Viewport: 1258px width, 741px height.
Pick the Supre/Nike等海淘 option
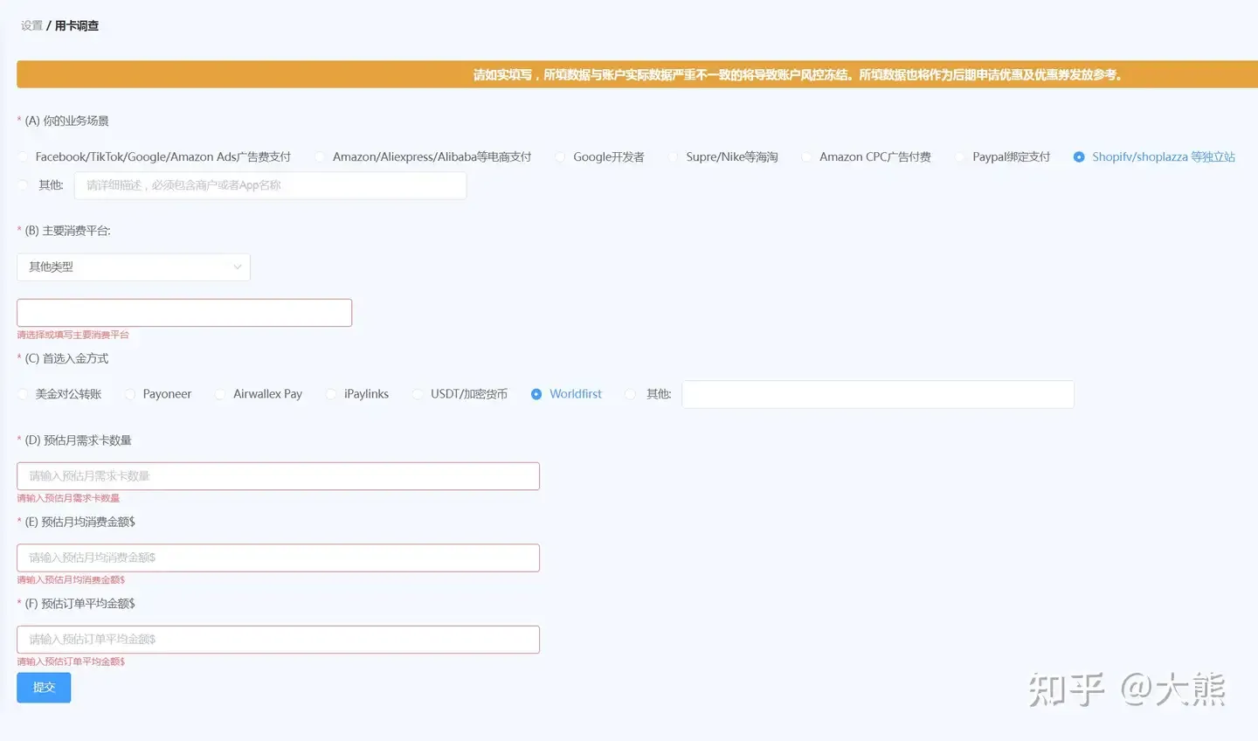[x=674, y=157]
